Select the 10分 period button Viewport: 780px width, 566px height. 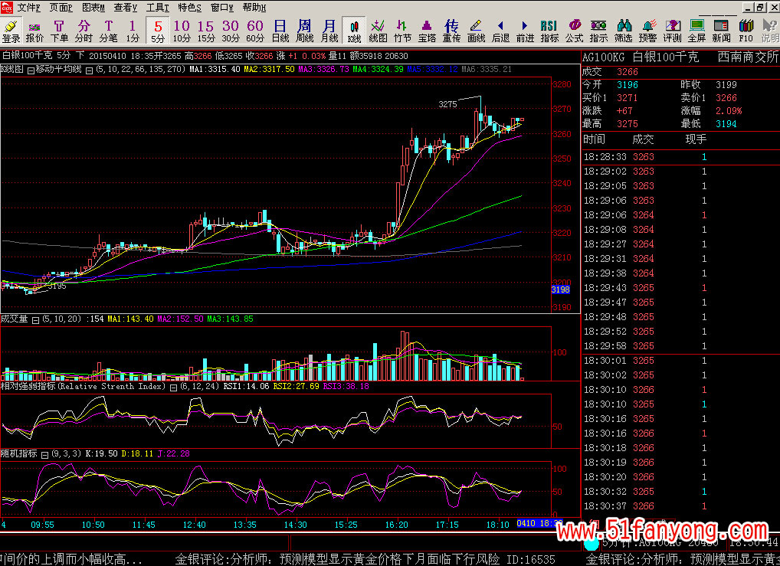182,31
